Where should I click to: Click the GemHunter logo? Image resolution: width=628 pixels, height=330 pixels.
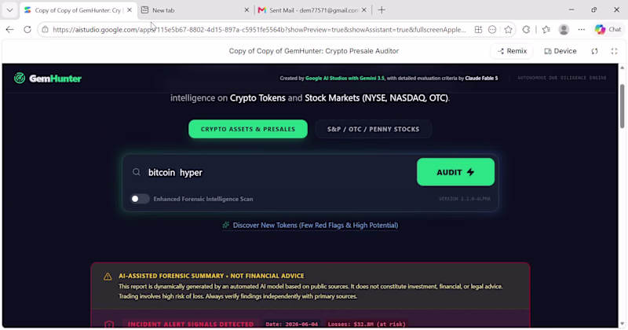pos(48,79)
